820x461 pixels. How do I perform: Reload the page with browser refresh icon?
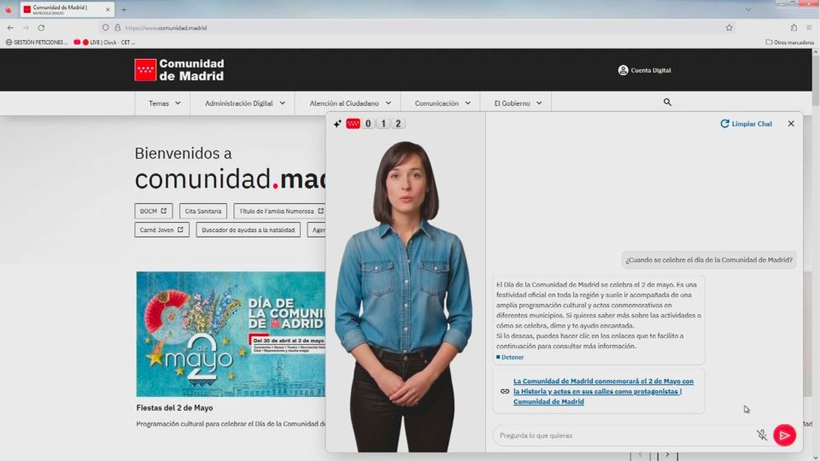(41, 28)
